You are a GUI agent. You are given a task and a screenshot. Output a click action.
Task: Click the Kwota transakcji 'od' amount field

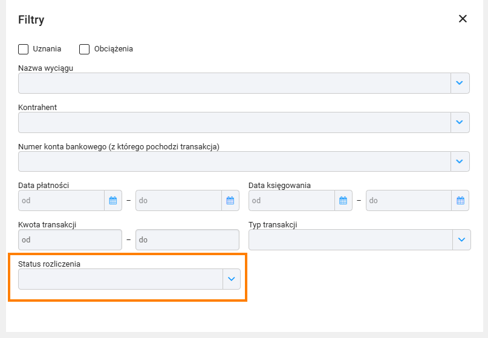tap(70, 239)
